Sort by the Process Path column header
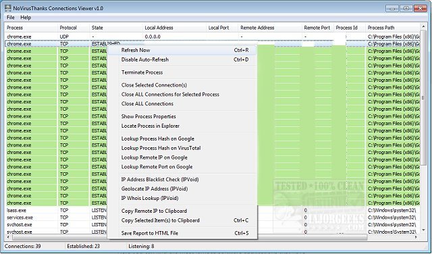The height and width of the screenshot is (254, 432). click(x=393, y=28)
